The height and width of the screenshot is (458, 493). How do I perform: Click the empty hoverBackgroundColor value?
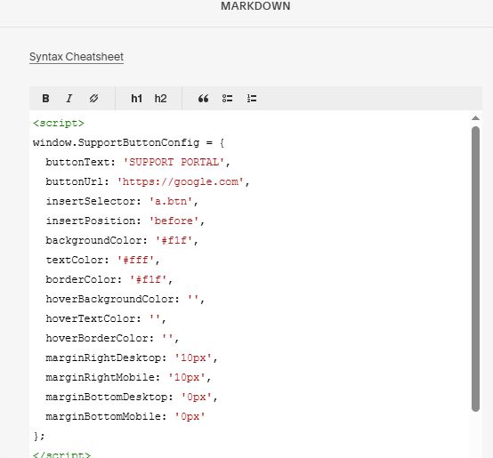click(193, 299)
